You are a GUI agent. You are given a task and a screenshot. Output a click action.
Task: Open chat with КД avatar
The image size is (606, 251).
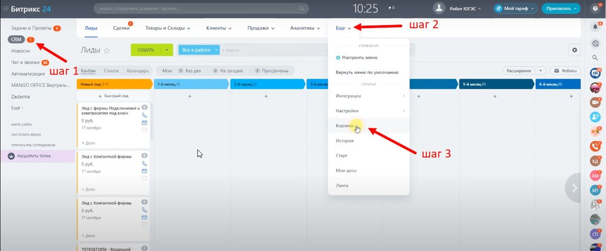594,161
